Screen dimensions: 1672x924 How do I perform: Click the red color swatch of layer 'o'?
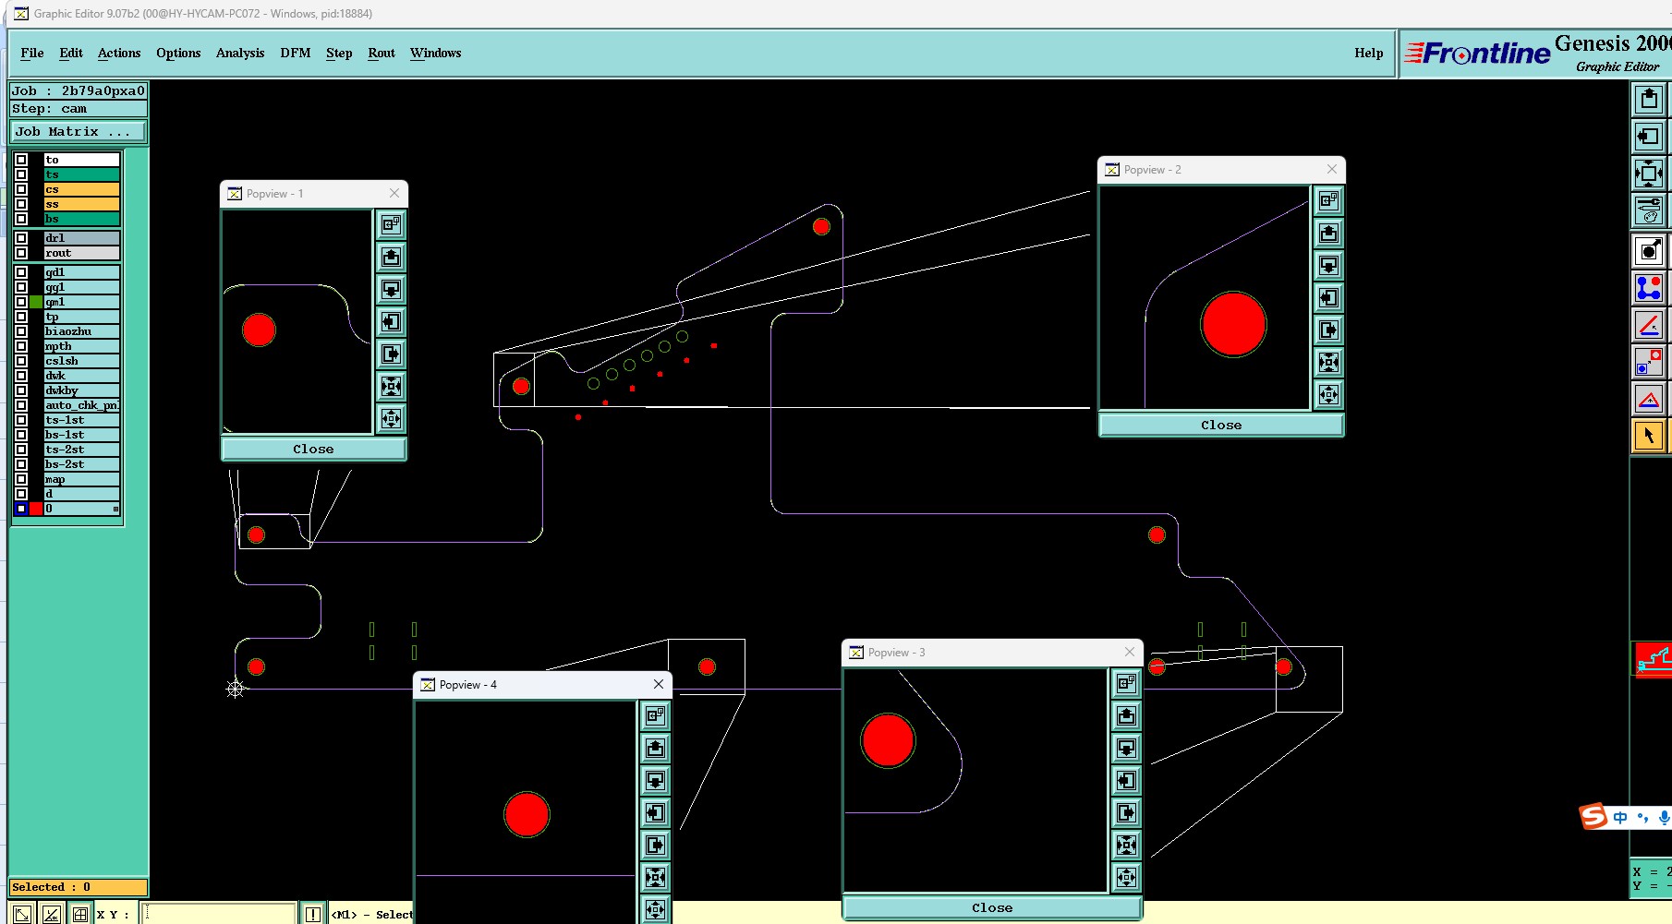click(x=36, y=509)
